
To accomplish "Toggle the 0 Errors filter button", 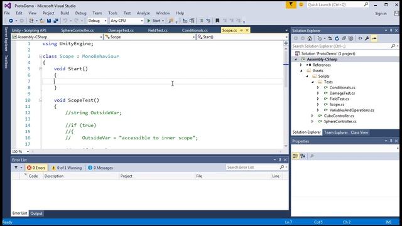I will [36, 168].
